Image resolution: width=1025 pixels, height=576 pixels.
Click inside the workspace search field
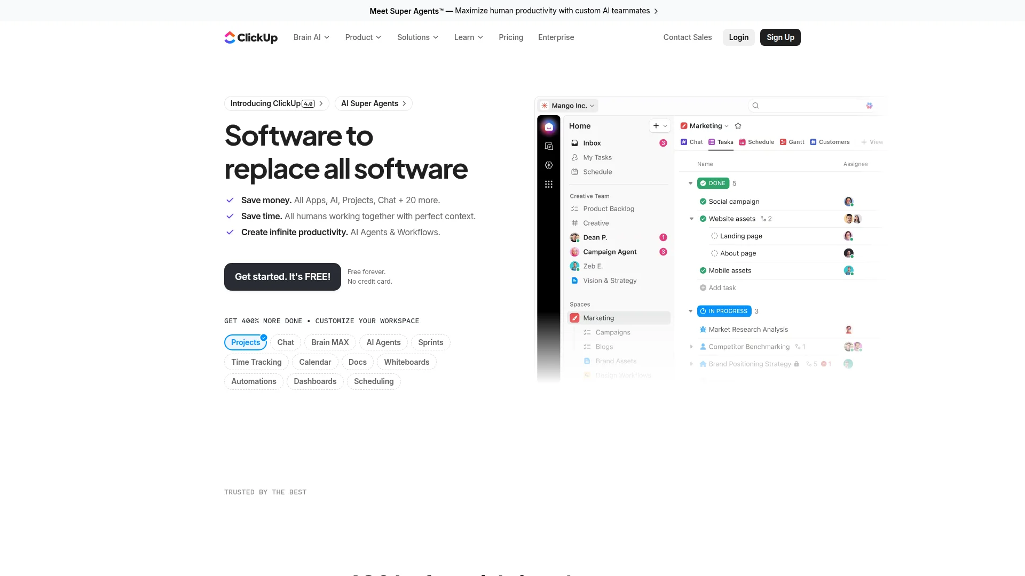(x=806, y=105)
